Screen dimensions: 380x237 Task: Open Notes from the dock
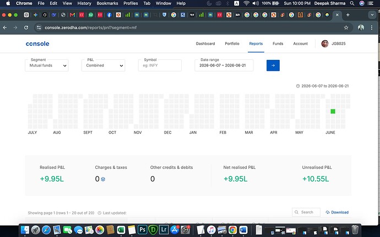tap(132, 230)
